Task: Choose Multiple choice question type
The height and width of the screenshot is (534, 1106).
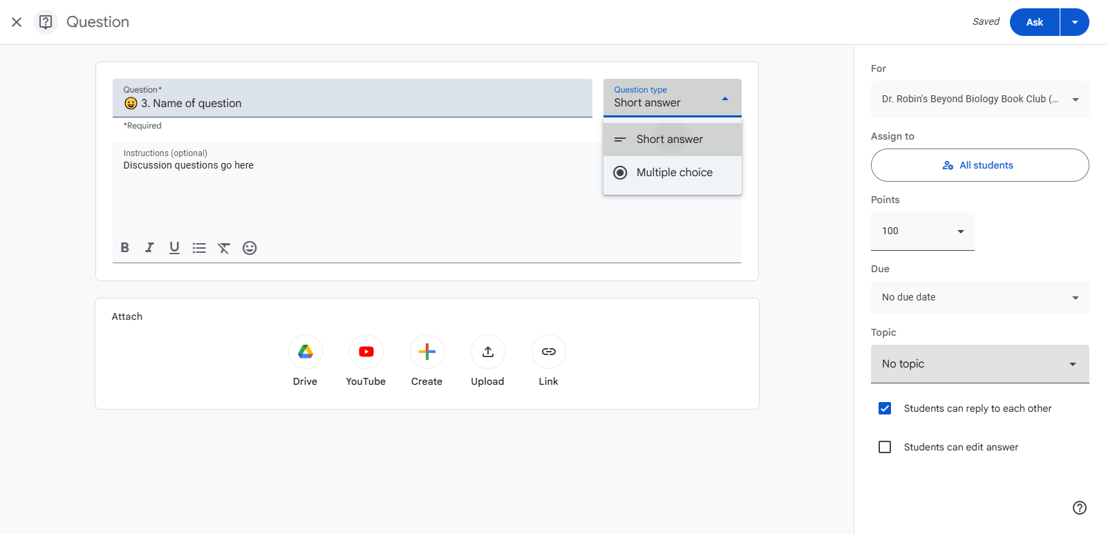Action: tap(673, 173)
